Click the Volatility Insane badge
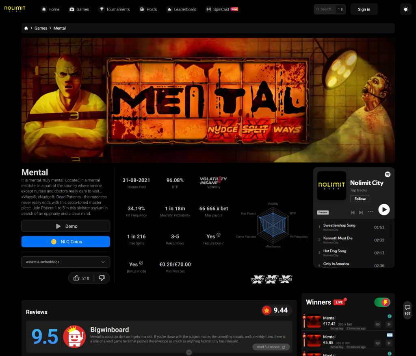This screenshot has width=416, height=356. (x=213, y=180)
